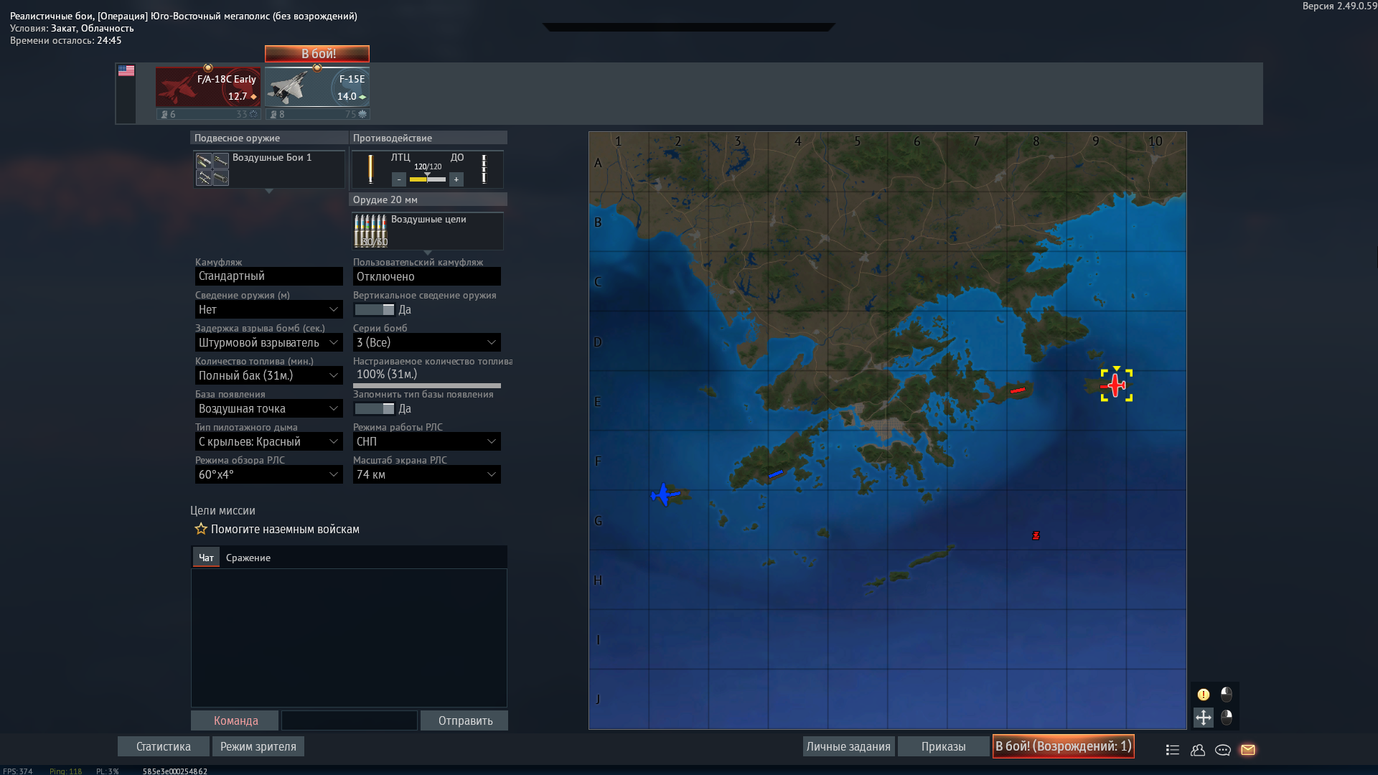Click the list icon in bottom bar

coord(1172,750)
